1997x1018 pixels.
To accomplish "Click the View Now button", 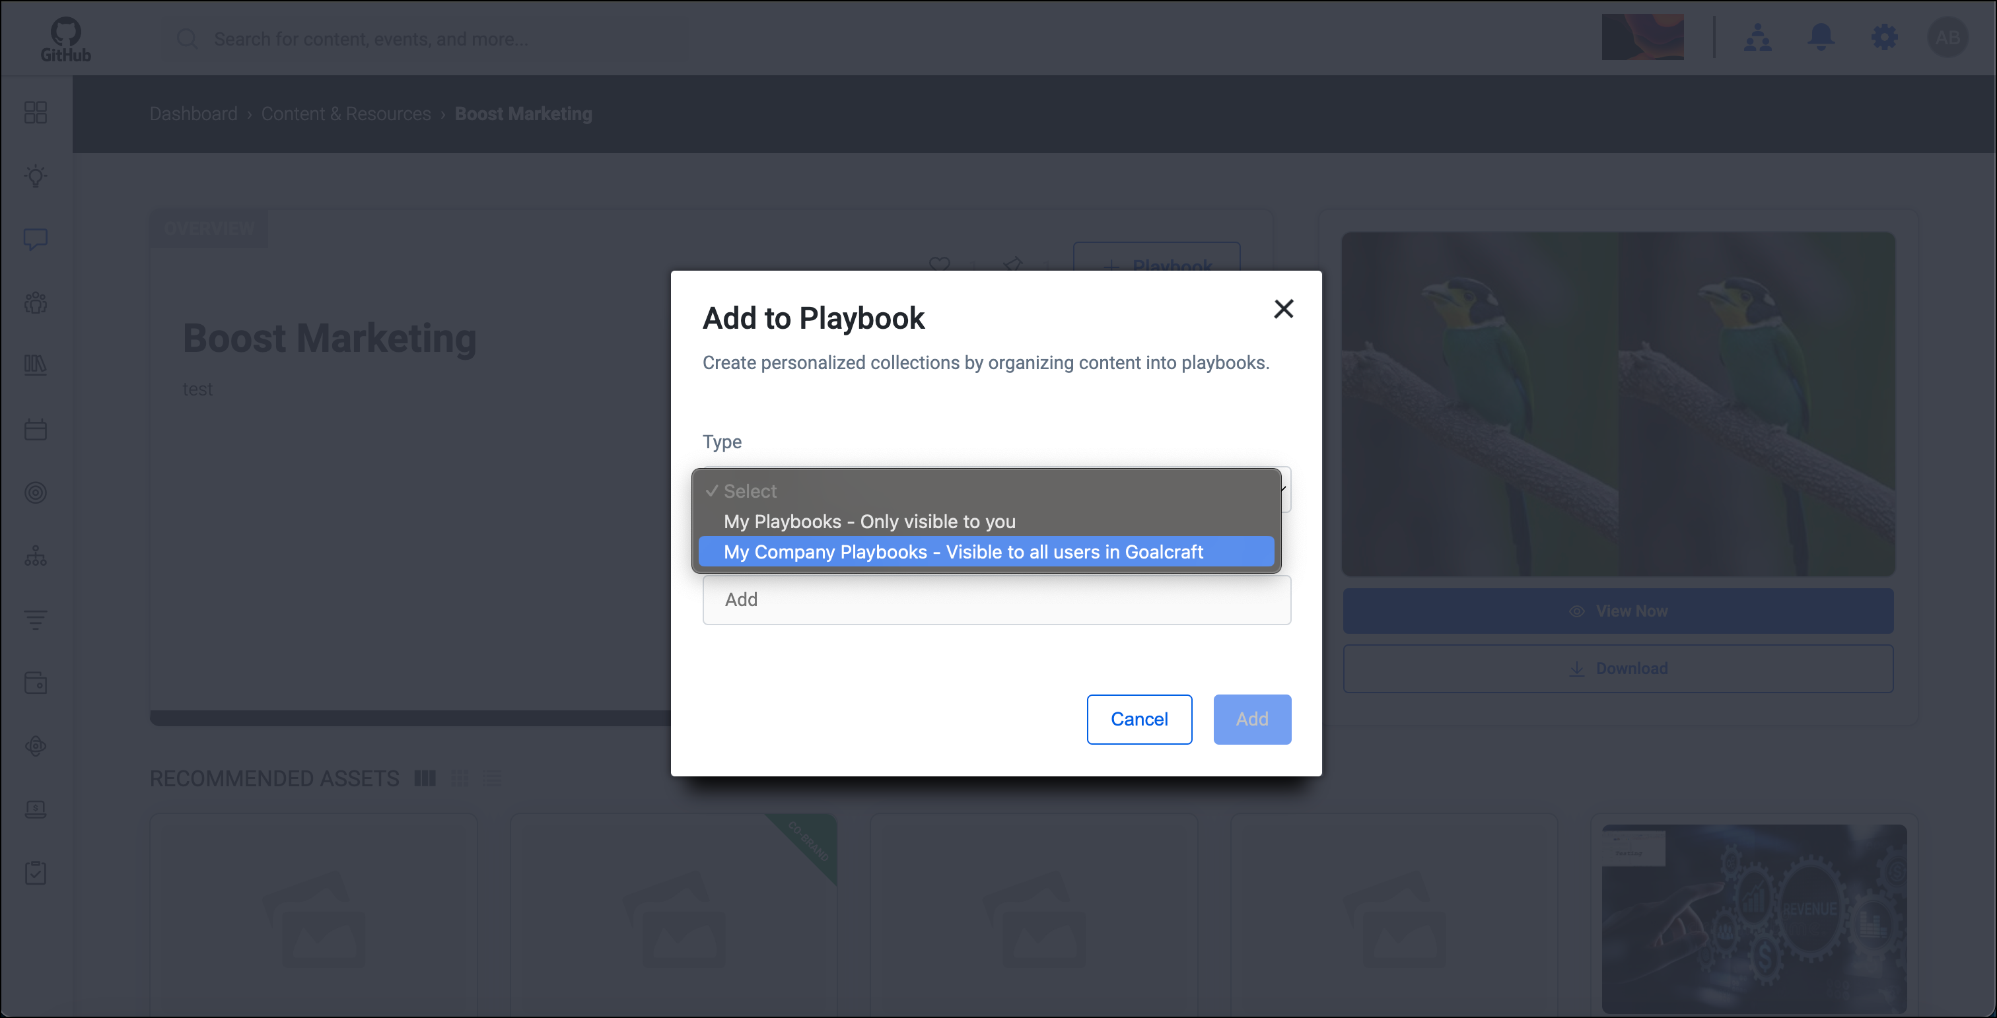I will tap(1618, 611).
